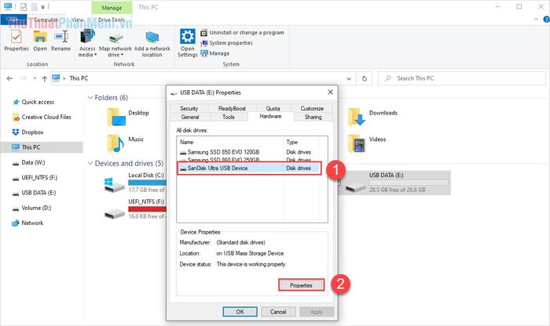Select Creative Cloud Files in the navigation pane
Image resolution: width=550 pixels, height=326 pixels.
point(46,117)
